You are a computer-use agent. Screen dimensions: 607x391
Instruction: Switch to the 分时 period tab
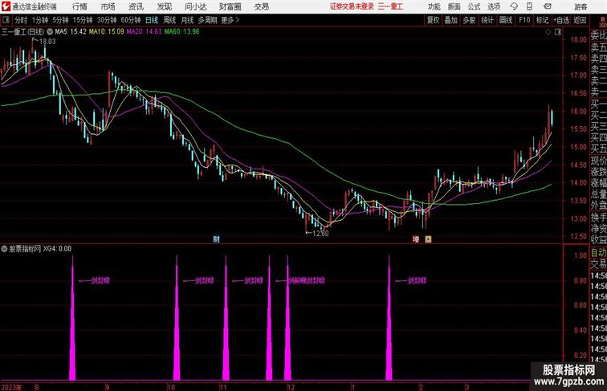21,20
